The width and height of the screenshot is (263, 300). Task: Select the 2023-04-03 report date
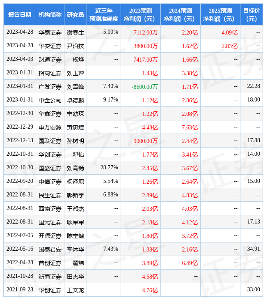click(20, 59)
